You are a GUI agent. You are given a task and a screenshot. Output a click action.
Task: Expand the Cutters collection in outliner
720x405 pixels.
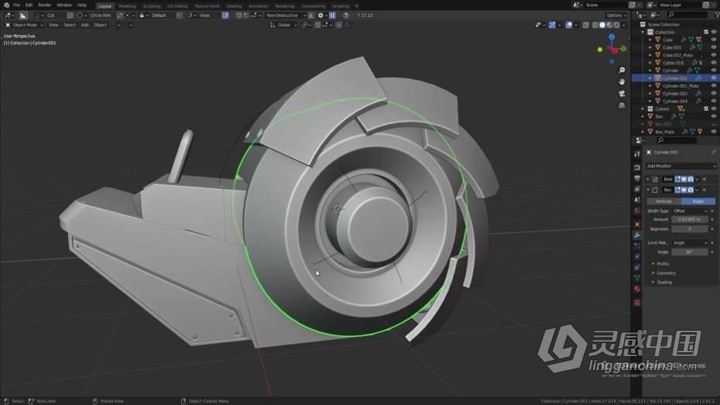pyautogui.click(x=643, y=109)
